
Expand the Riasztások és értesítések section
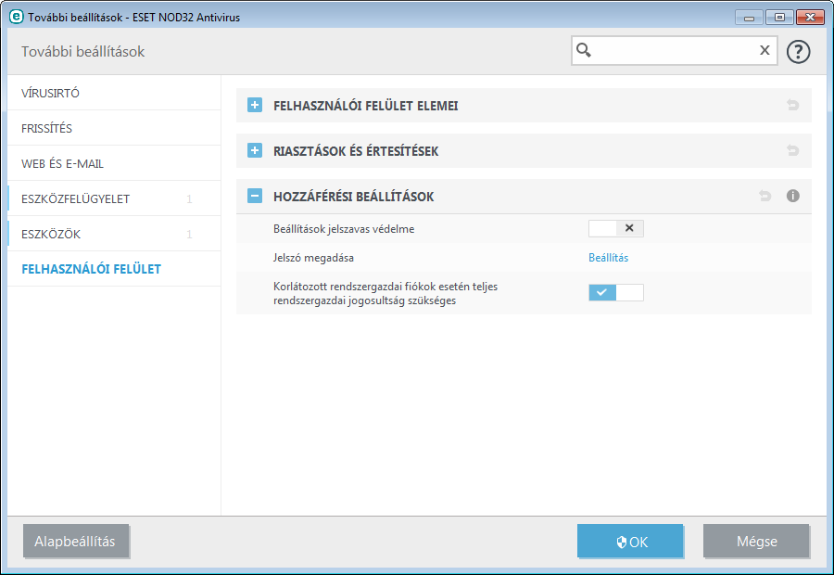(255, 150)
